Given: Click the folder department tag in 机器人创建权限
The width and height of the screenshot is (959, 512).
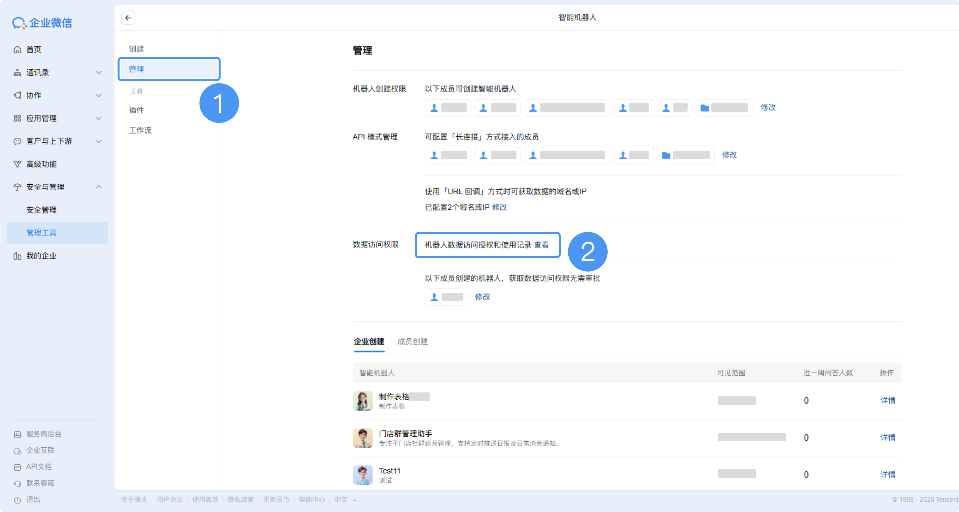Looking at the screenshot, I should tap(724, 108).
